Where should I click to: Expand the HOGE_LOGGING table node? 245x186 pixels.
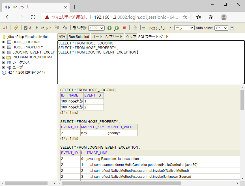pos(3,42)
